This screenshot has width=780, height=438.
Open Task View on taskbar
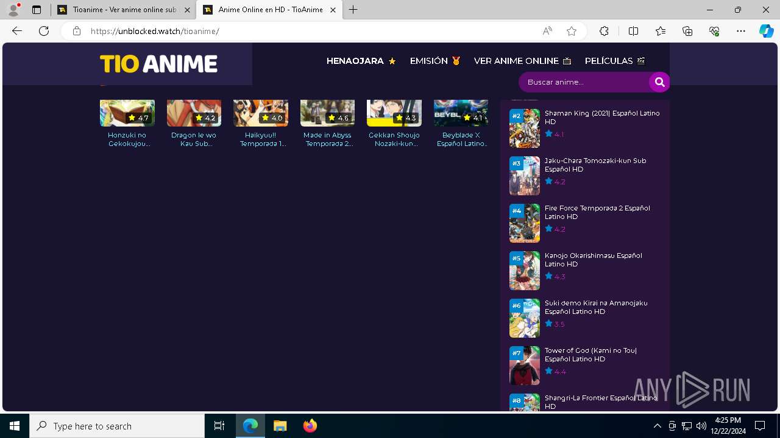(219, 426)
